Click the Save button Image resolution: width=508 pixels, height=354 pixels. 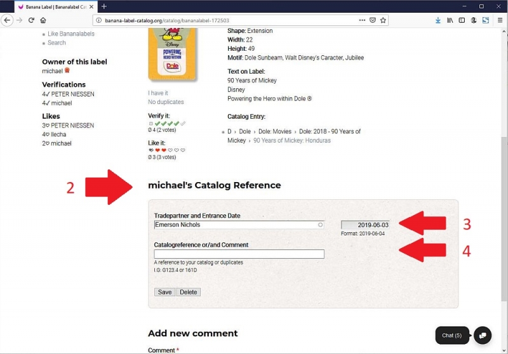click(x=164, y=292)
